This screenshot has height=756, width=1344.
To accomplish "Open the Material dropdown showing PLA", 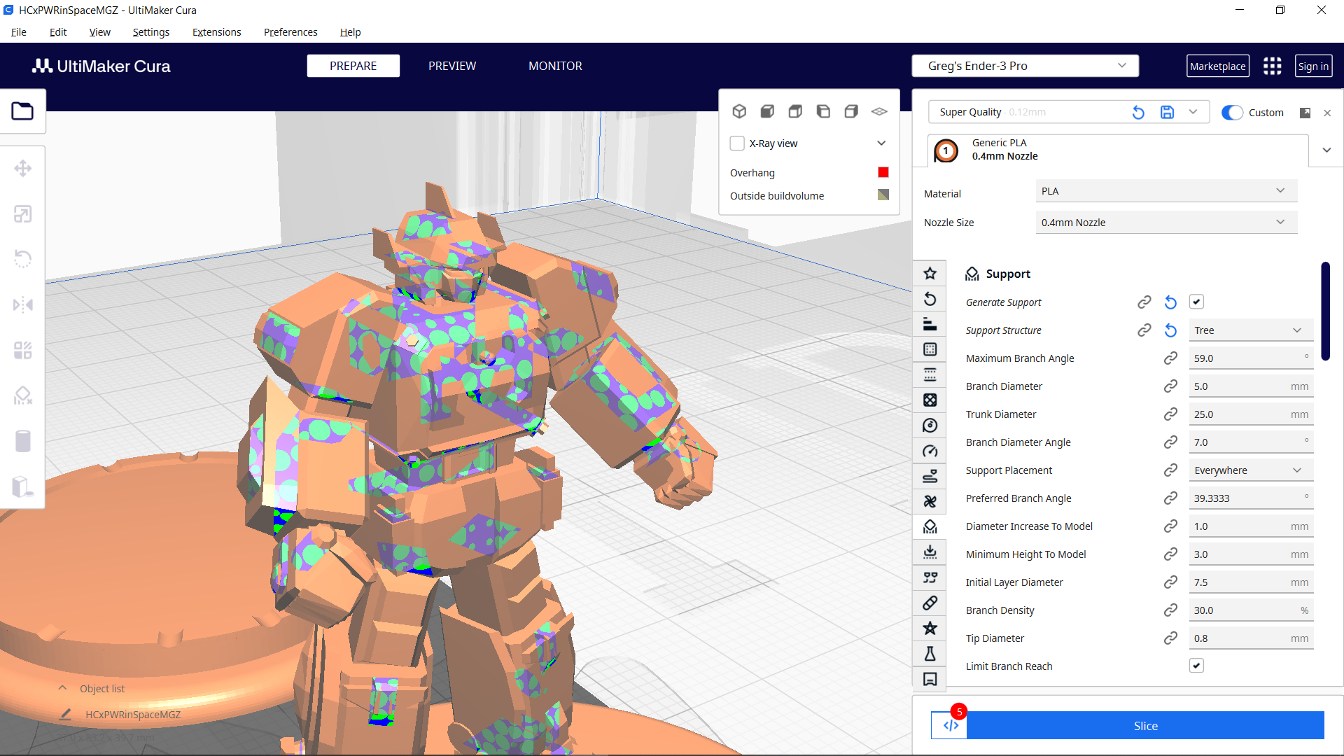I will (1165, 190).
